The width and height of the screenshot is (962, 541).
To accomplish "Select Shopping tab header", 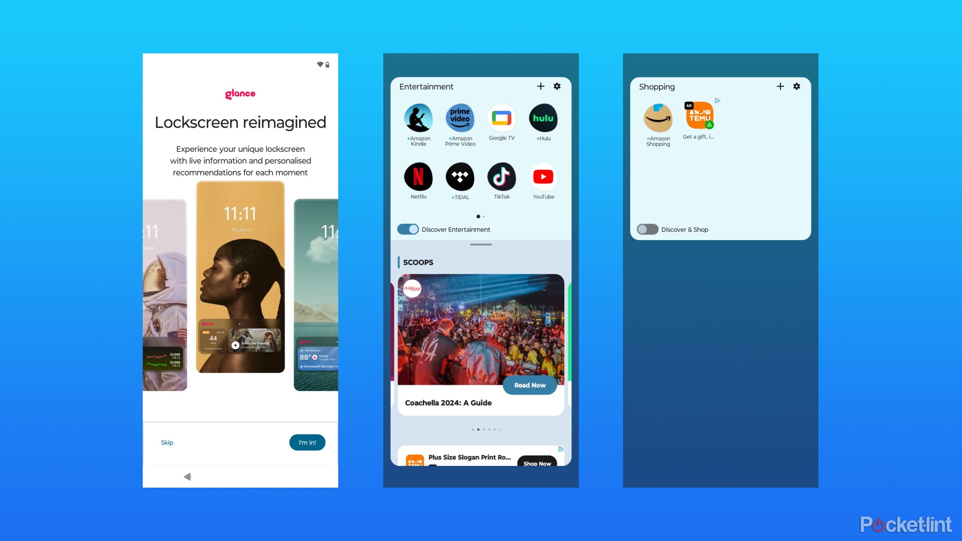I will (656, 86).
